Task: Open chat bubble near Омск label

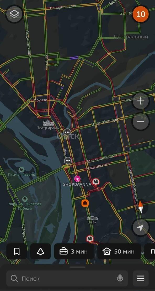Action: [x=67, y=132]
